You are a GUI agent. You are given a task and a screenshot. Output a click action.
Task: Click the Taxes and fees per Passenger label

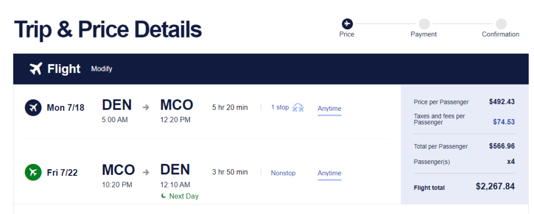pos(439,119)
